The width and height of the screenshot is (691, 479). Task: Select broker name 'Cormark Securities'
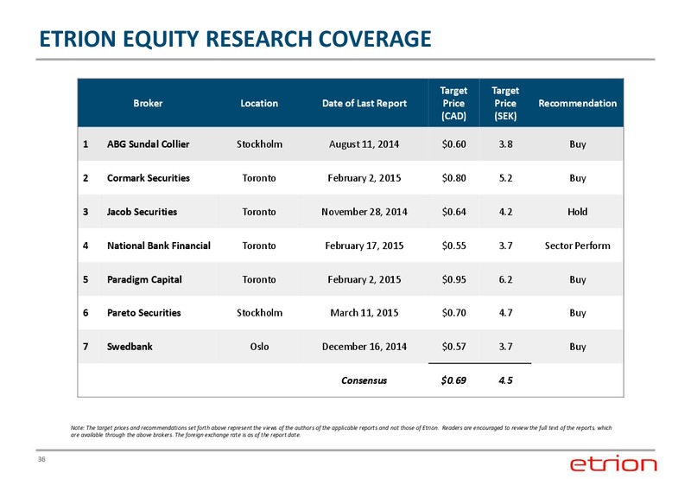tap(149, 178)
